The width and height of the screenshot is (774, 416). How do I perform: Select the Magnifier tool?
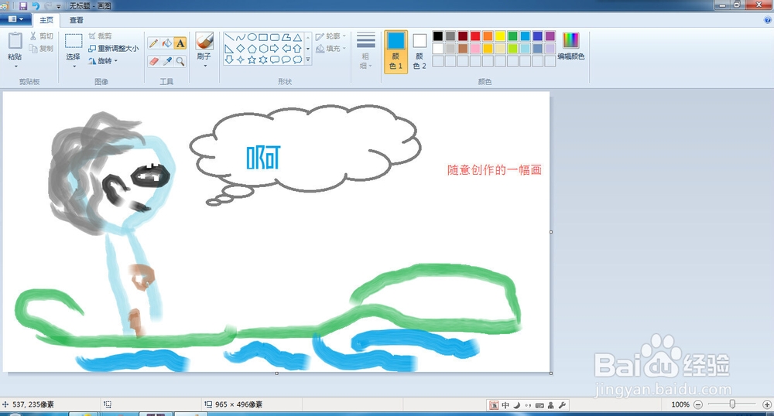(180, 61)
